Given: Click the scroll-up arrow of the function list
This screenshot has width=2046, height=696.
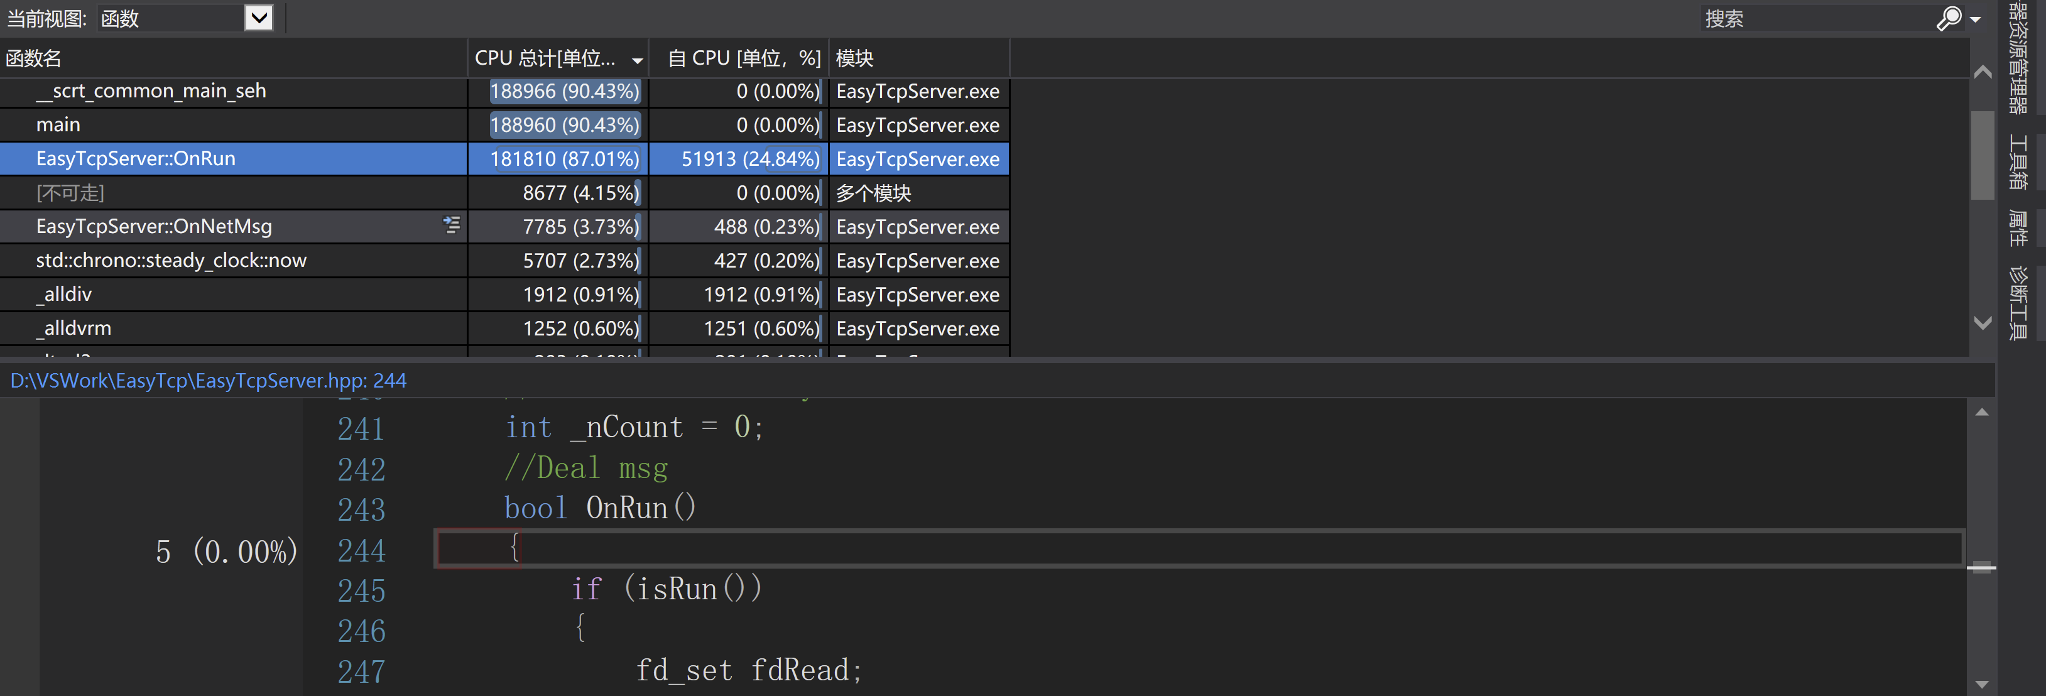Looking at the screenshot, I should pos(1983,72).
